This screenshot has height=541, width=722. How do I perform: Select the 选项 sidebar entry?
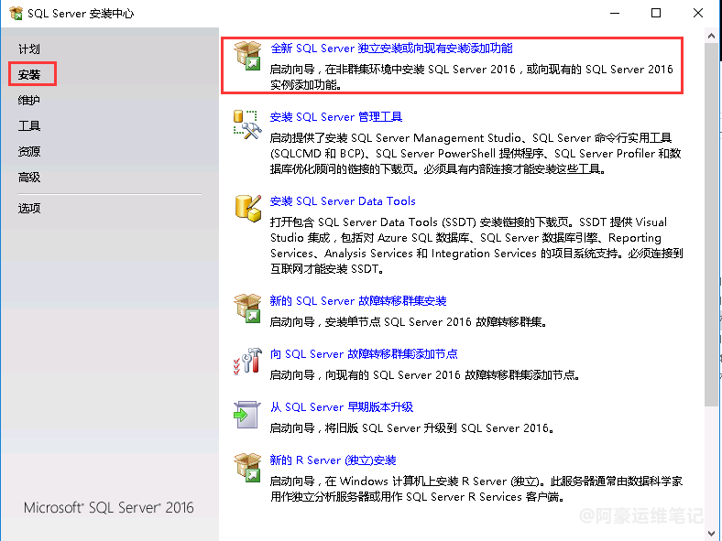[x=29, y=208]
